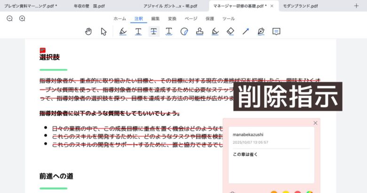Choose the stamp tool

click(x=199, y=32)
